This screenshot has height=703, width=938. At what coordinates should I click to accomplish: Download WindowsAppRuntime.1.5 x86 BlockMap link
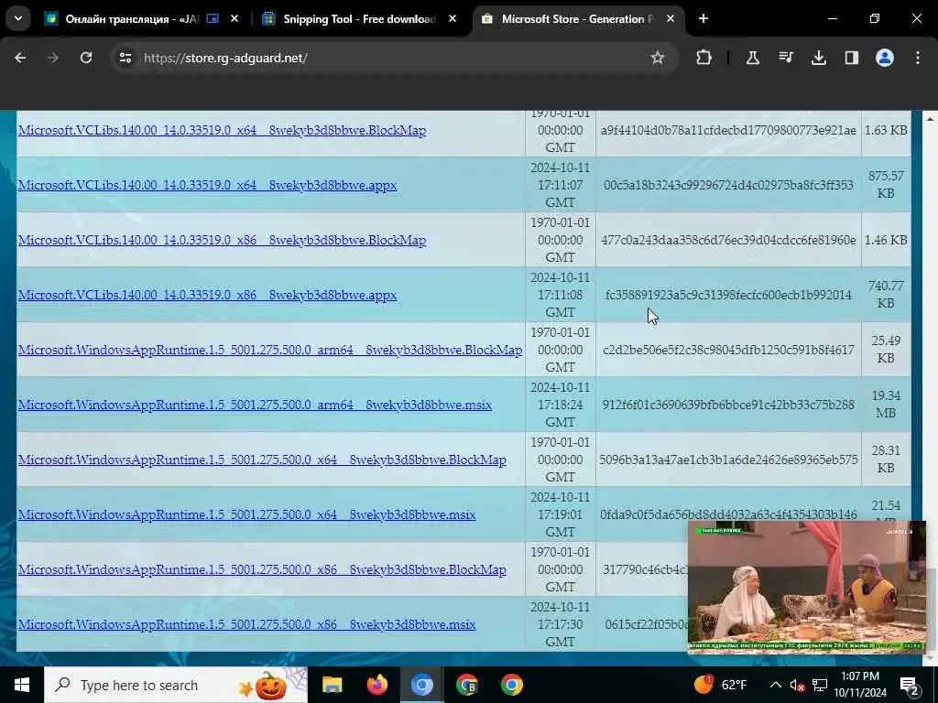pos(262,570)
